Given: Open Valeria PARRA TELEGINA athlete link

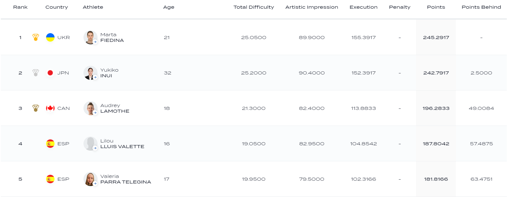Looking at the screenshot, I should point(126,179).
